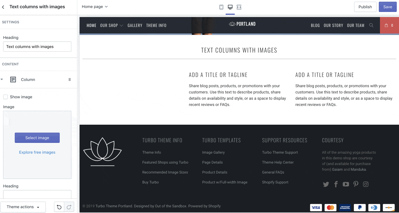
Task: Collapse the Column block triangle
Action: (x=2, y=80)
